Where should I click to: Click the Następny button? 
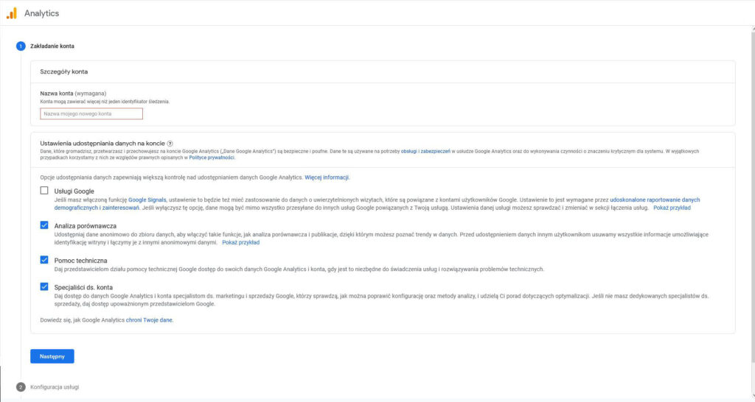coord(52,356)
